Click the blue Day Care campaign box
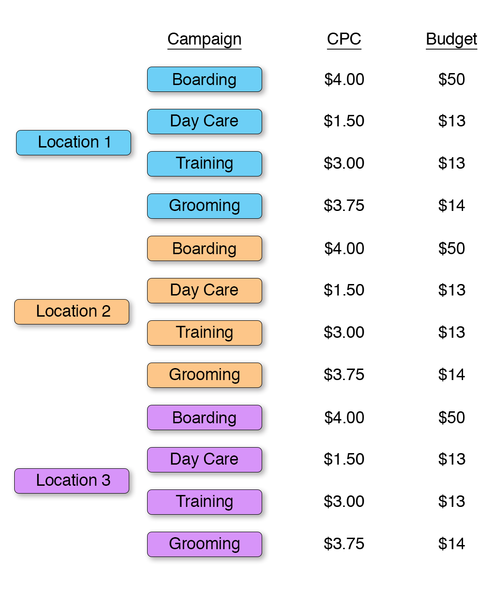504x591 pixels. (x=205, y=121)
